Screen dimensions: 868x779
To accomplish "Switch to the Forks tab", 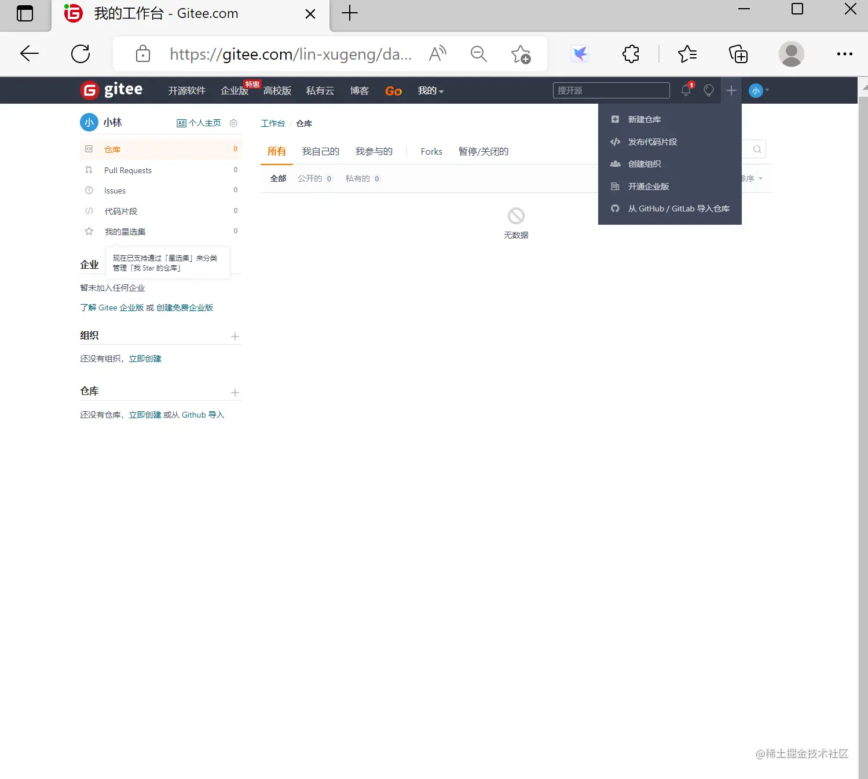I will pyautogui.click(x=431, y=151).
